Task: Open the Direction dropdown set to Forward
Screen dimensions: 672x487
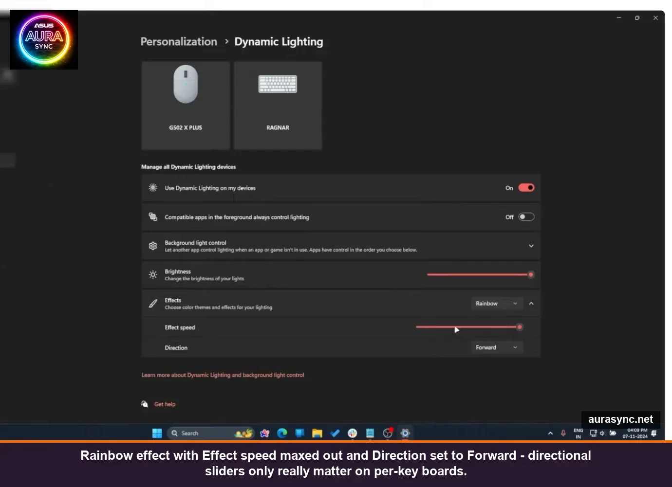Action: (x=497, y=347)
